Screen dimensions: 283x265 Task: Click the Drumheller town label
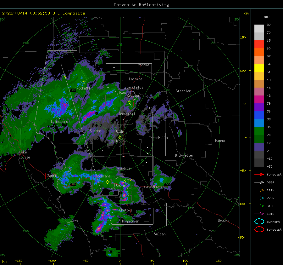point(184,155)
